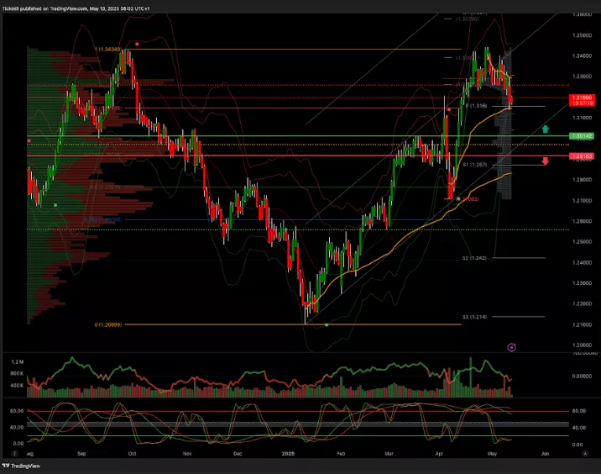Click the S3 (1.214) support label
This screenshot has width=601, height=474.
click(x=474, y=317)
